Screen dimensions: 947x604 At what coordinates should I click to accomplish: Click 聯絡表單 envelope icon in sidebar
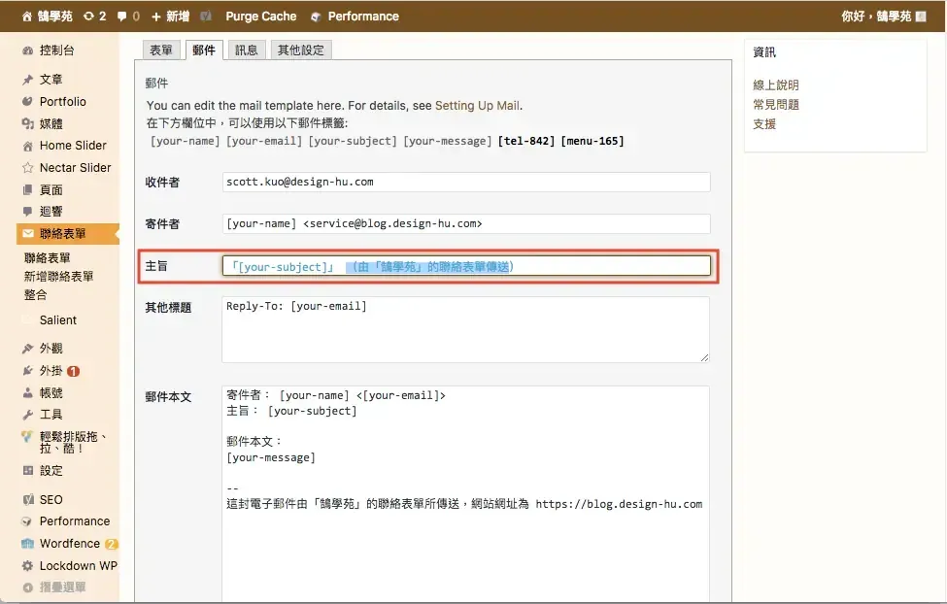tap(28, 234)
